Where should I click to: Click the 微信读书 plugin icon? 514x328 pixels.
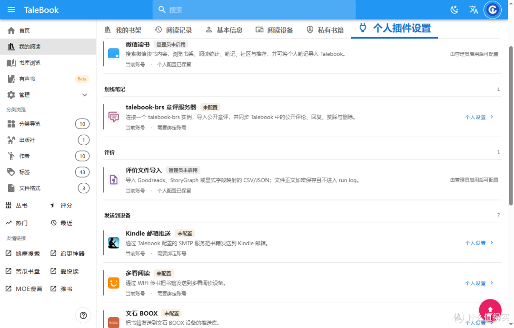point(113,54)
